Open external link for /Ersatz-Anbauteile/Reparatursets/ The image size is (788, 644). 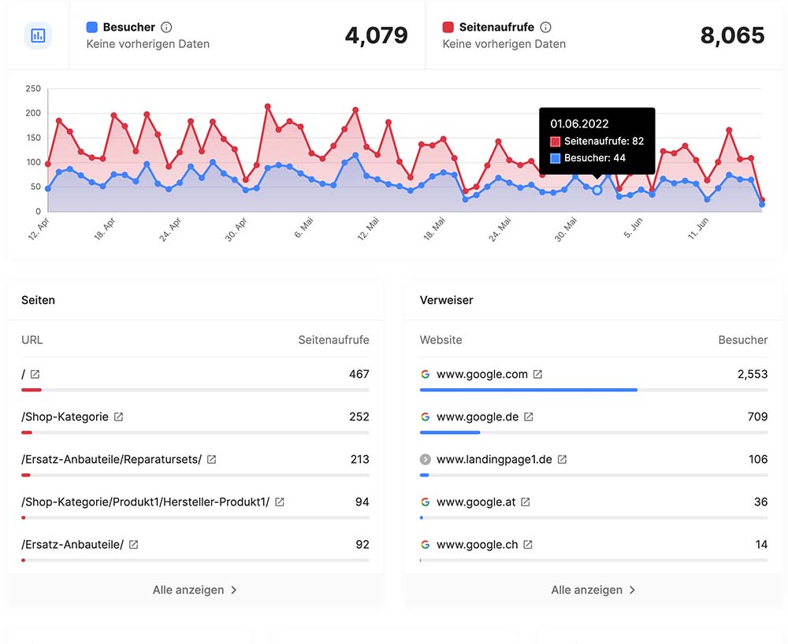pos(211,460)
